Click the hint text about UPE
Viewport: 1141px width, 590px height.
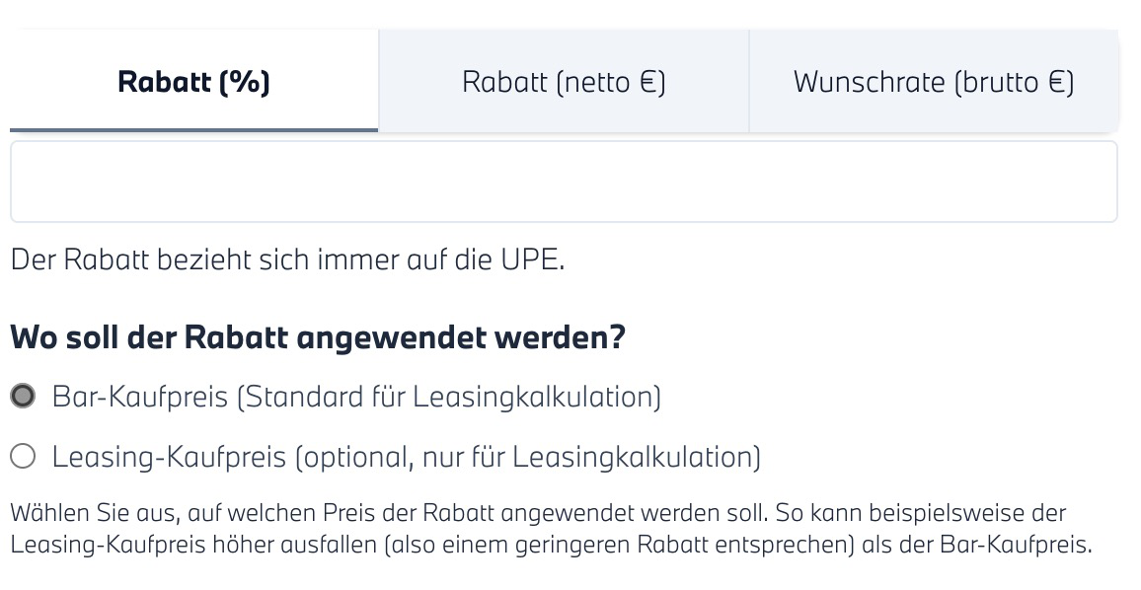(287, 261)
